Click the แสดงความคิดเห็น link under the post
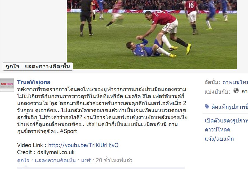Viewport: 248px width, 169px height. pos(55,160)
